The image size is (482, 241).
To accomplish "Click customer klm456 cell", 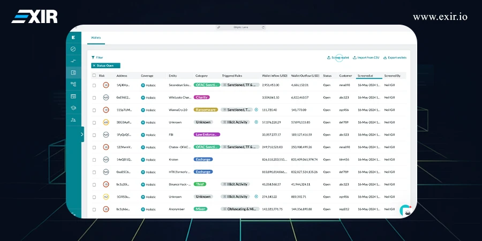I will [344, 160].
